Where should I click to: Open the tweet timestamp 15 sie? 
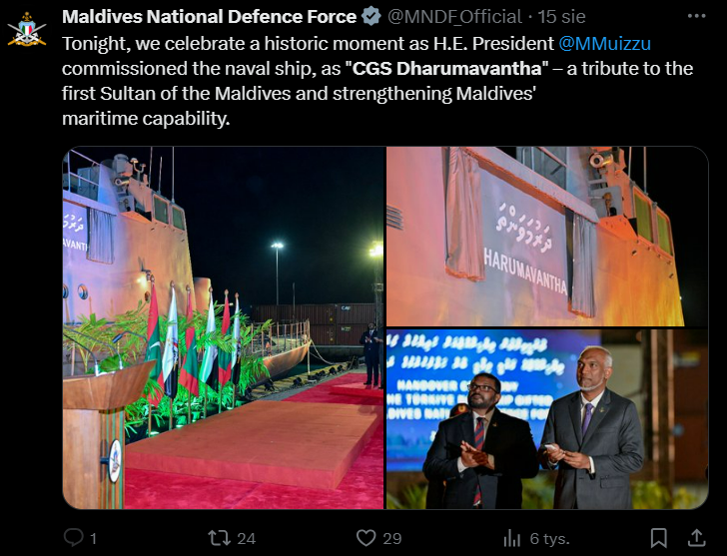pyautogui.click(x=561, y=17)
